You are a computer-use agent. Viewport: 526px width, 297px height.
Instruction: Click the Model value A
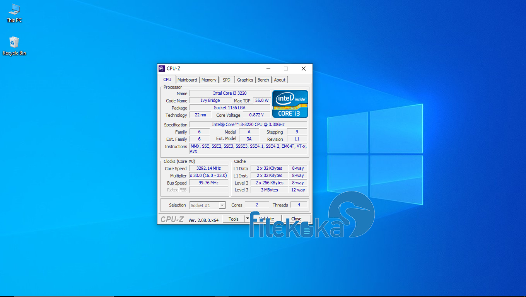pyautogui.click(x=249, y=132)
